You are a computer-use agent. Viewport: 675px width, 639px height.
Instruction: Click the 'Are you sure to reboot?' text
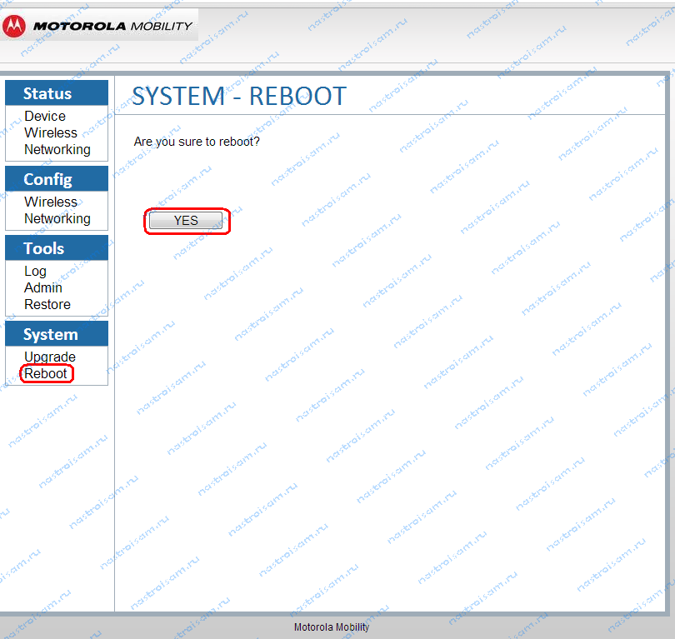click(197, 142)
